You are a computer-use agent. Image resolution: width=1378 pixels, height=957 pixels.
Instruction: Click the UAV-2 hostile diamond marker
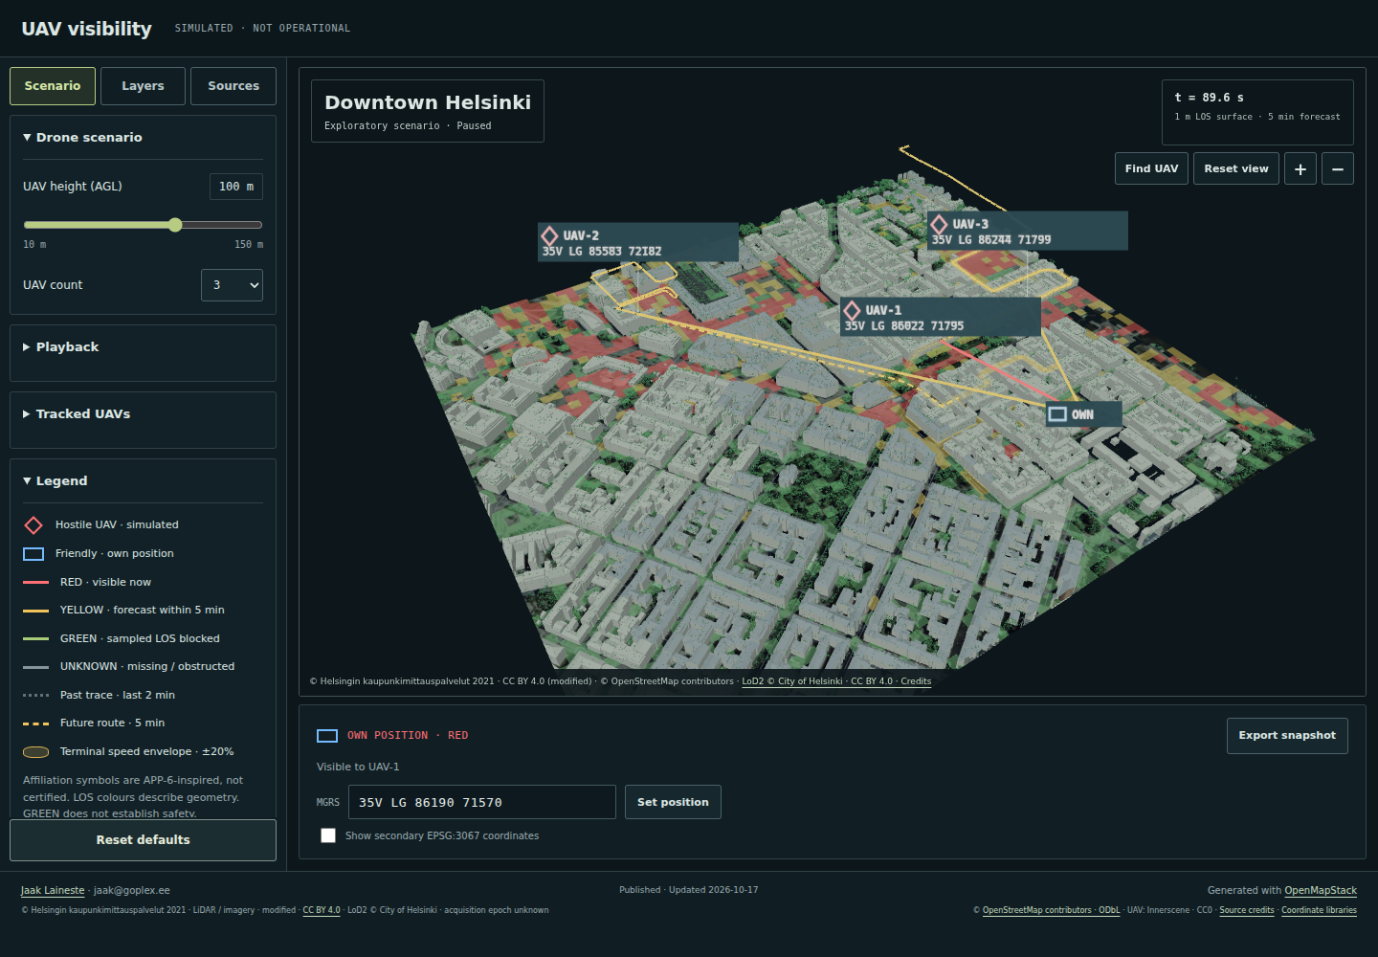549,236
